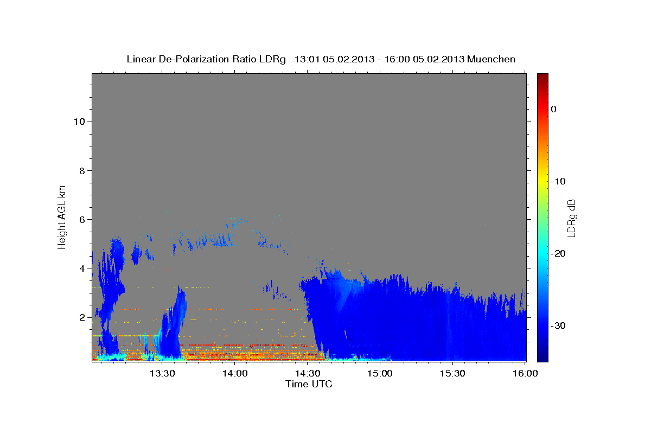Click the 0 dB colorbar label

click(553, 109)
